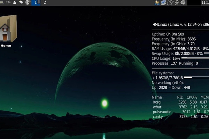
Task: Click the eject icon in top bar
Action: (x=15, y=2)
